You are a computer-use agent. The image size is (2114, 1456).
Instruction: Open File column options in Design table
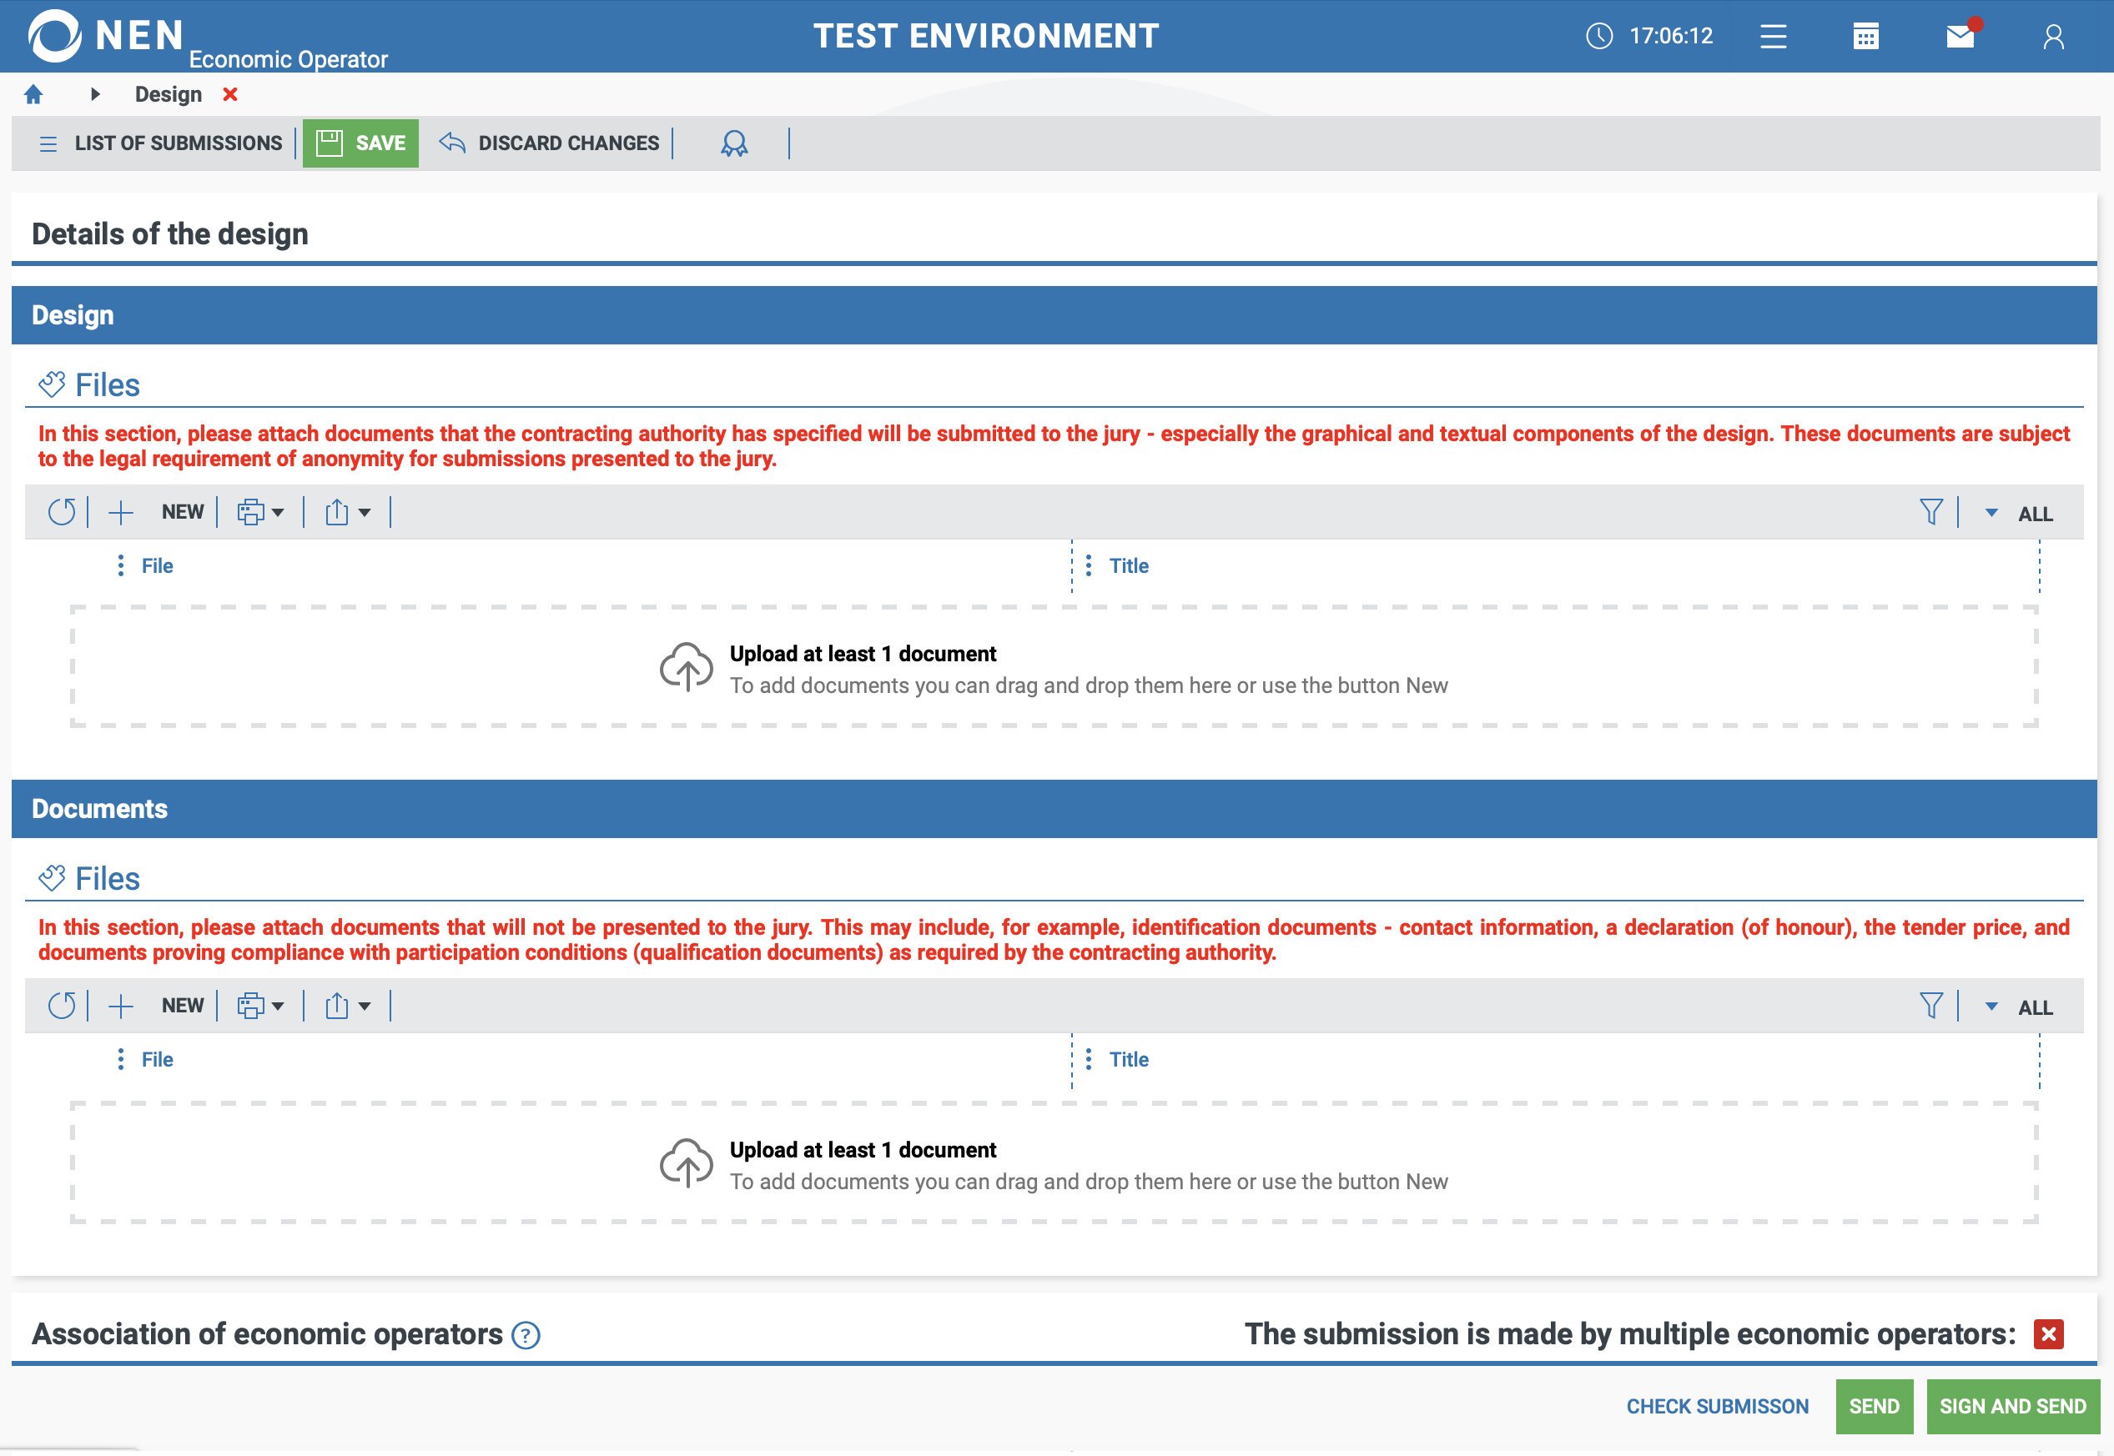[x=120, y=566]
